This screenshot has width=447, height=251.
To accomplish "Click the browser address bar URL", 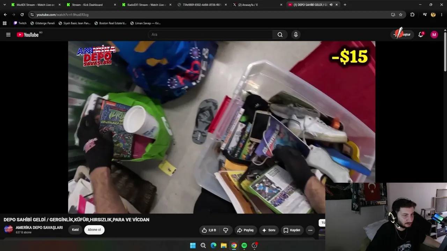I will (x=63, y=15).
